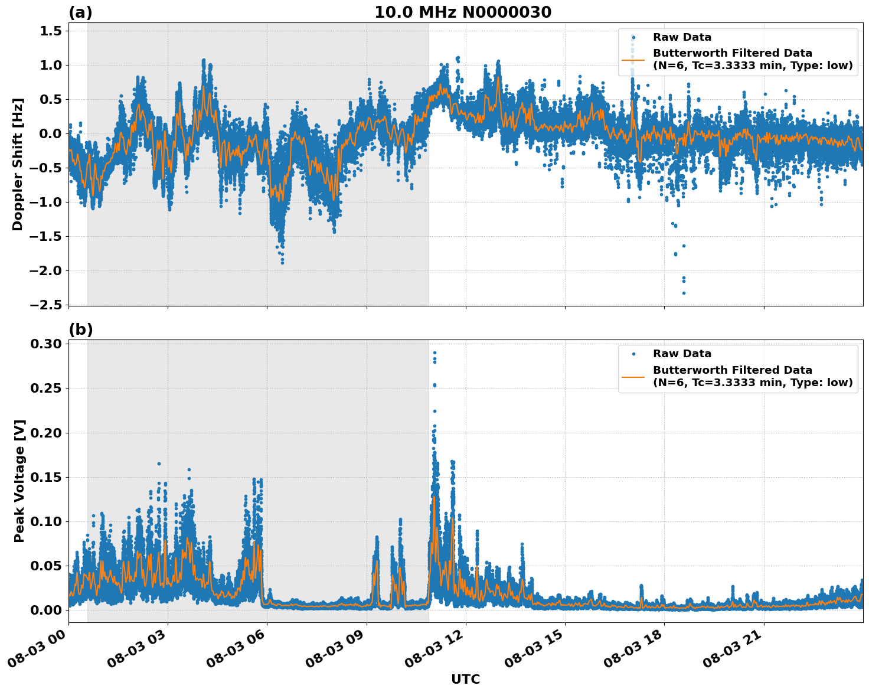
Task: Select the Raw Data dot marker in bottom legend
Action: (634, 353)
